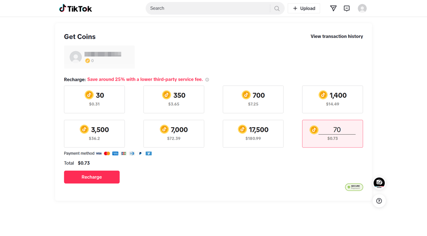This screenshot has height=236, width=427.
Task: Click the JCB payment icon
Action: (x=123, y=154)
